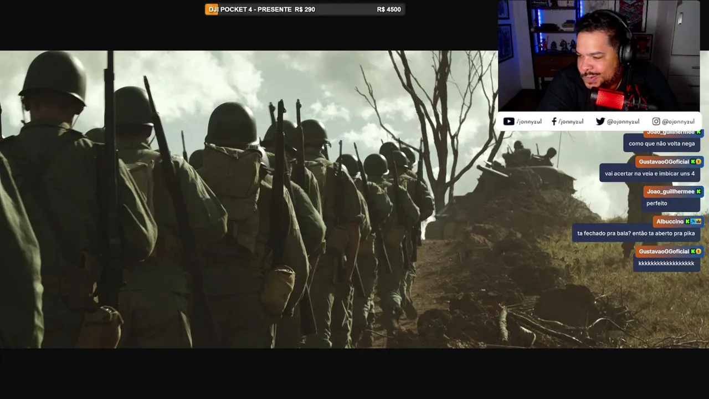Click the Facebook icon in the social bar

(x=554, y=121)
